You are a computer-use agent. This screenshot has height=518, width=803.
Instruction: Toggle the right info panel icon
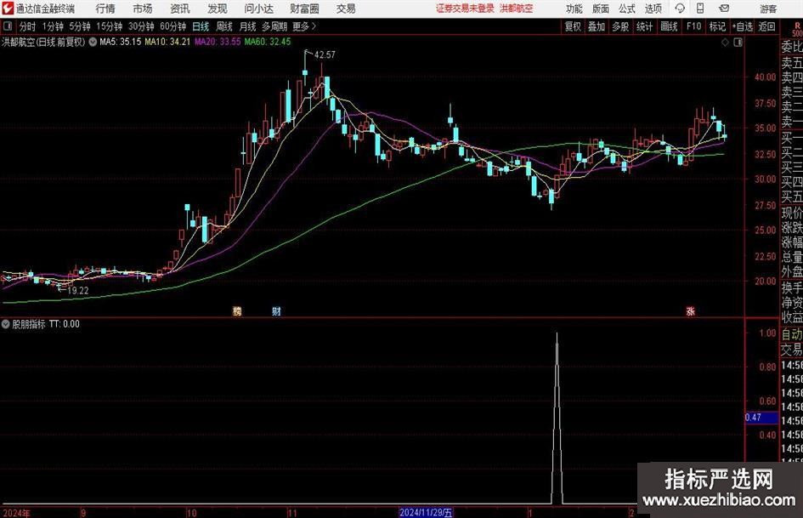pyautogui.click(x=738, y=43)
